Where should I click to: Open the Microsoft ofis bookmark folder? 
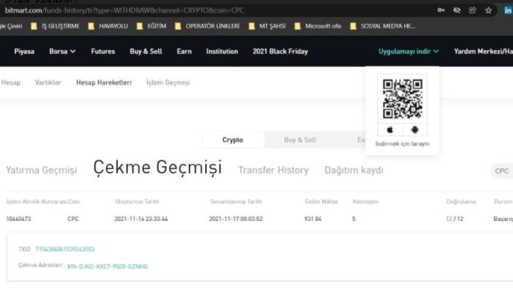tap(318, 26)
